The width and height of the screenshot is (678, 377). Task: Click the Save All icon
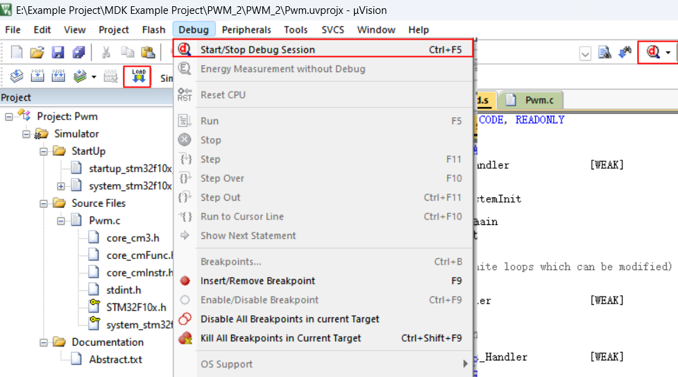(x=78, y=52)
